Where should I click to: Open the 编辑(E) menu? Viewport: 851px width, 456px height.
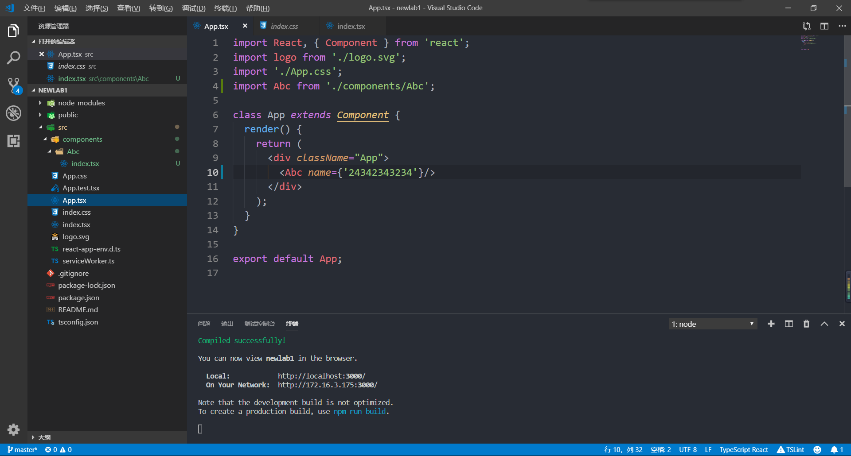point(66,8)
